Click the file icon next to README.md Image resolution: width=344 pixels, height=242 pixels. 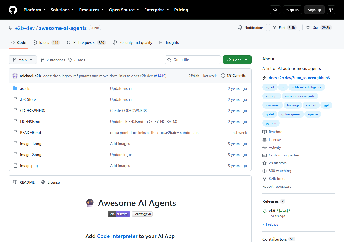pos(15,133)
